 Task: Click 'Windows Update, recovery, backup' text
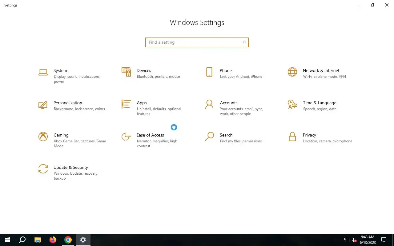click(76, 176)
